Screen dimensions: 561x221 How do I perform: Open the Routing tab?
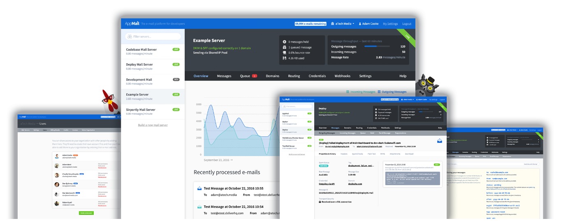tap(294, 76)
